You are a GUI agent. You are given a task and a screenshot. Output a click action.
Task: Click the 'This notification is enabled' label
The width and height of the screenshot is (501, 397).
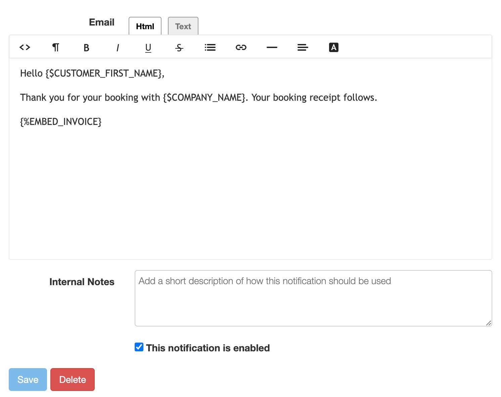point(208,348)
